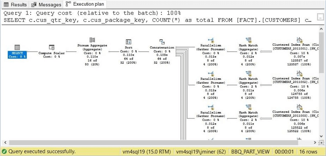326x156 pixels.
Task: Select Parallelism icon for CUSTOMERS_2011001 branch
Action: pyautogui.click(x=211, y=40)
